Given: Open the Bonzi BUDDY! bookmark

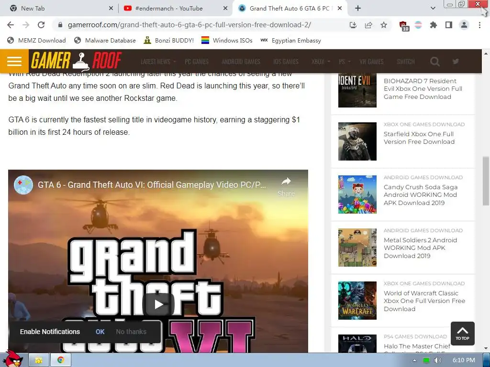Looking at the screenshot, I should 168,41.
